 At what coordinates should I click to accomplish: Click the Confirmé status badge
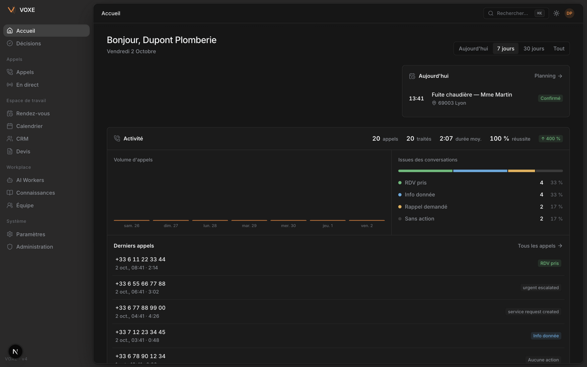(550, 98)
